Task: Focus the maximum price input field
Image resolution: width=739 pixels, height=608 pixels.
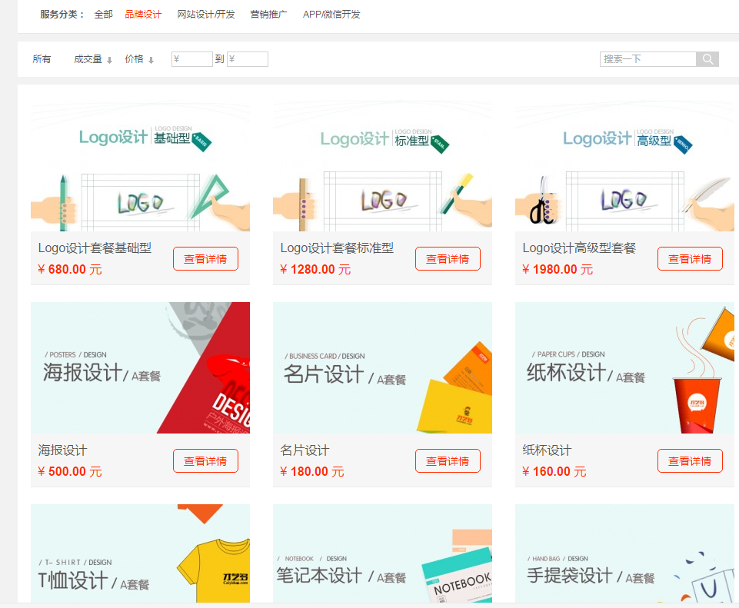Action: [248, 59]
